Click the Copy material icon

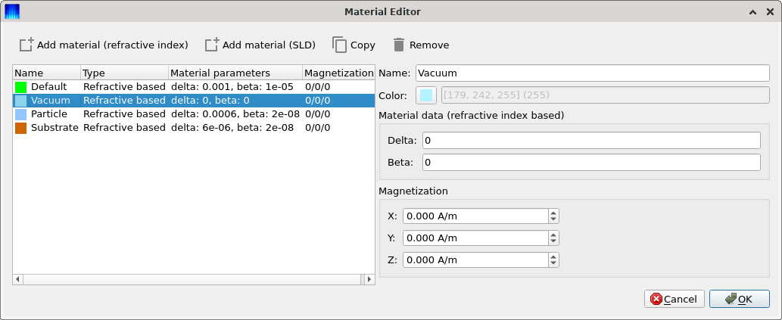click(339, 45)
